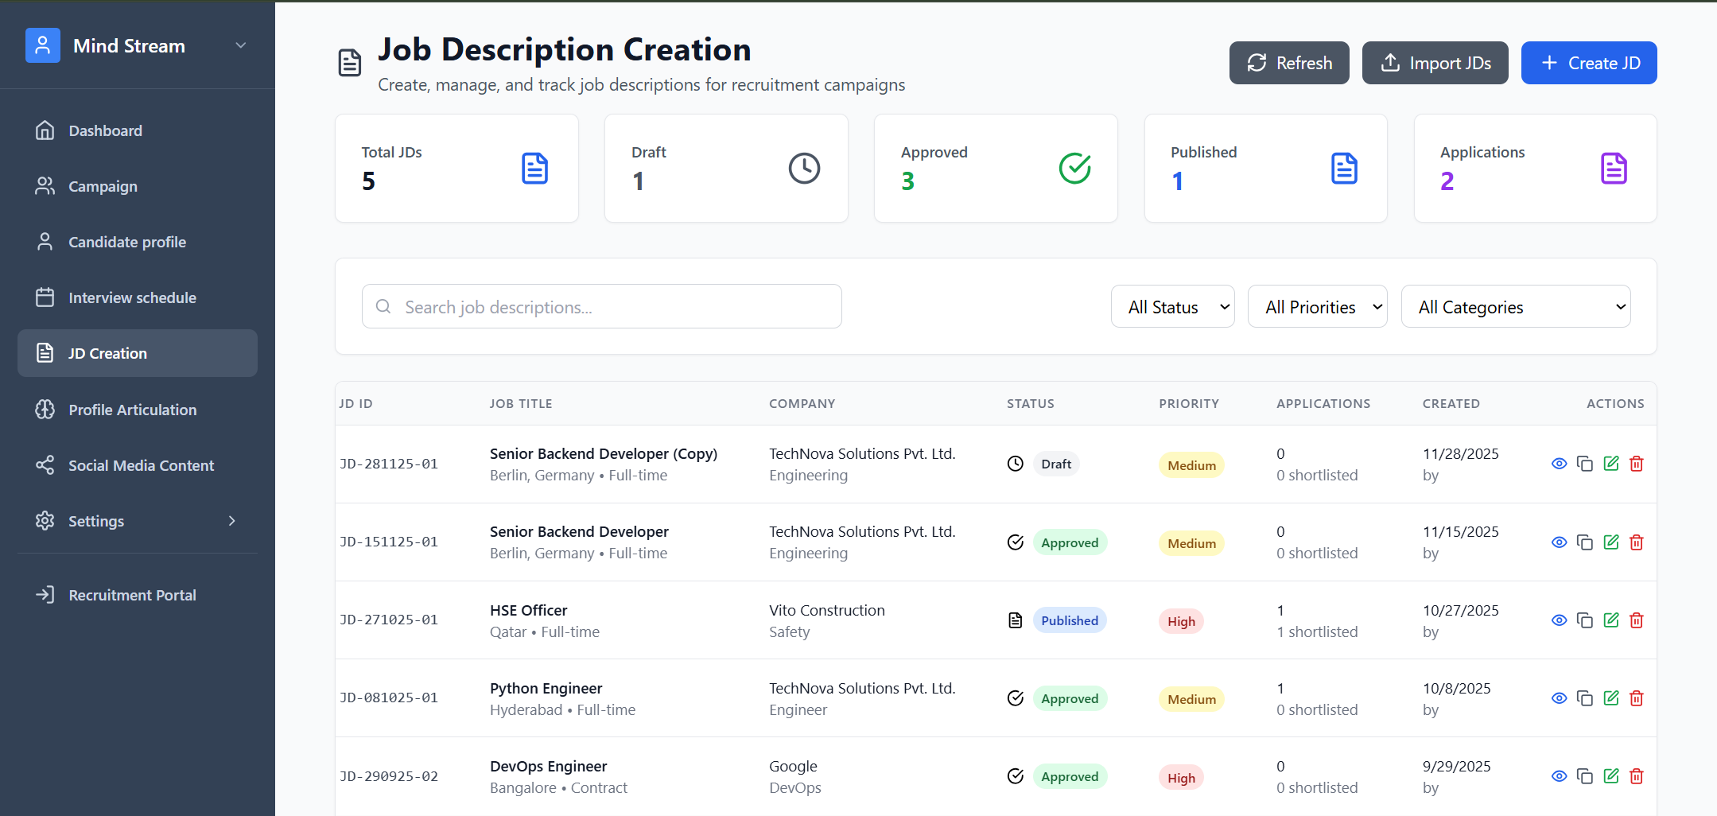
Task: Refresh the job descriptions list
Action: [1289, 63]
